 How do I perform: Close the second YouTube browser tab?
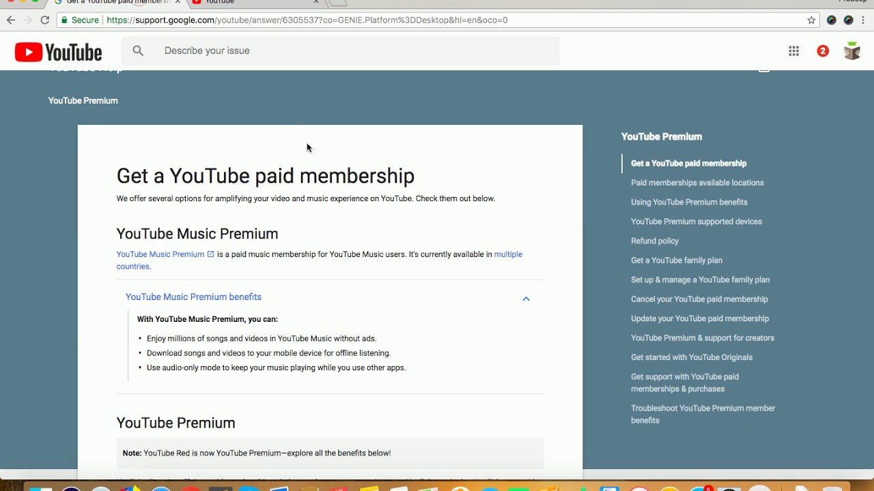pyautogui.click(x=316, y=2)
